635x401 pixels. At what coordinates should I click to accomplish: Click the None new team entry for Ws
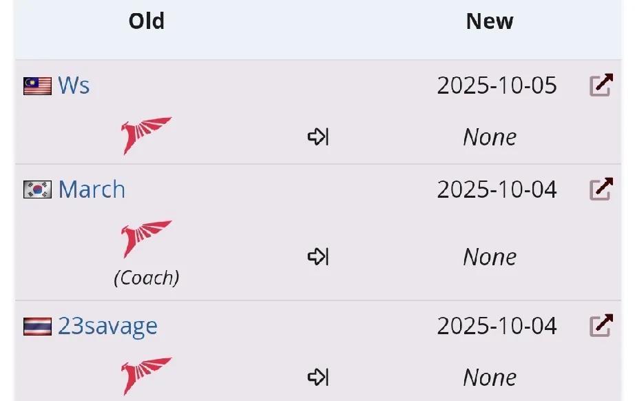490,137
